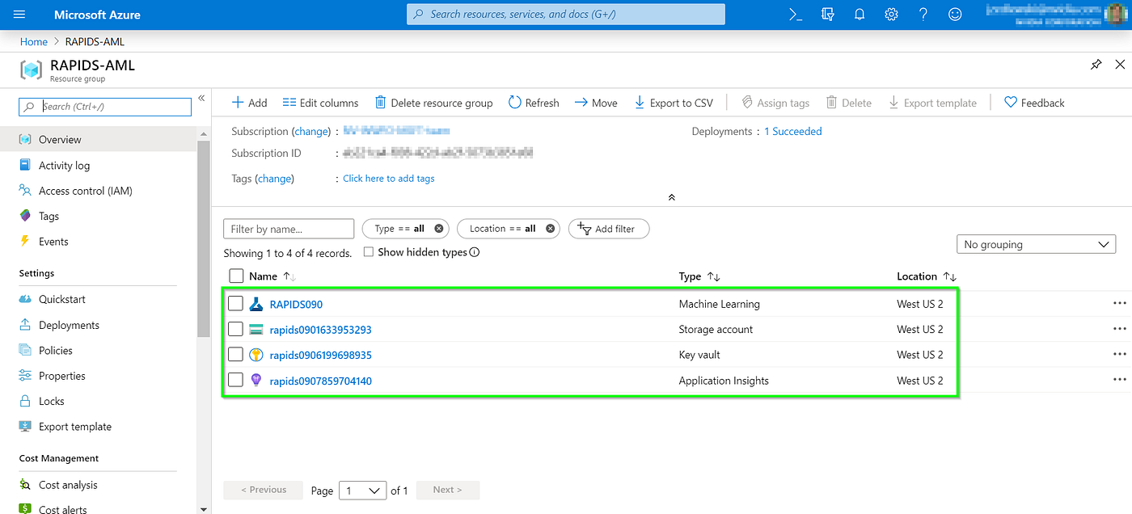The width and height of the screenshot is (1132, 514).
Task: Open Location == all filter pill
Action: point(509,229)
